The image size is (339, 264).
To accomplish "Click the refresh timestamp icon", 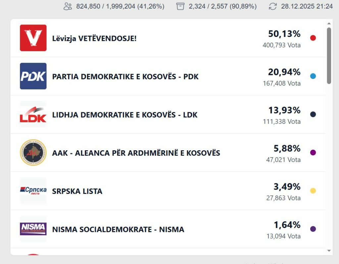I will tap(273, 6).
